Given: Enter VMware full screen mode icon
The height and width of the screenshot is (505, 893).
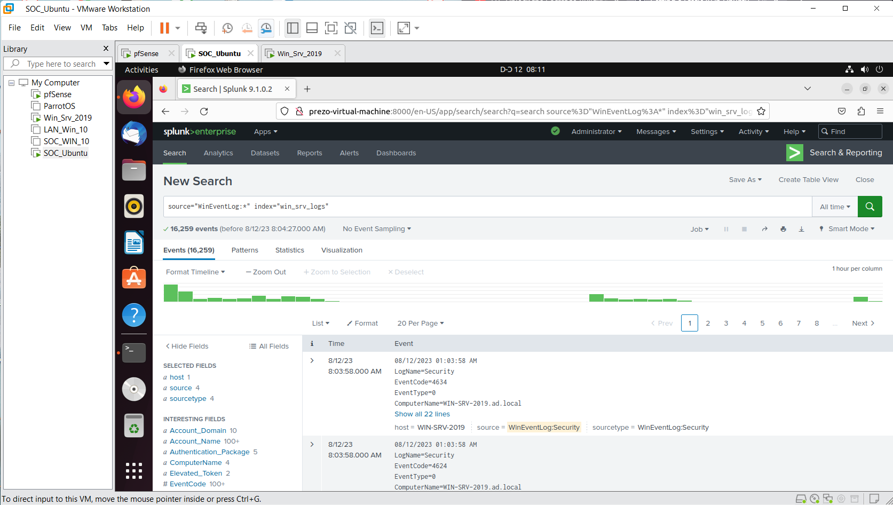Looking at the screenshot, I should point(331,28).
